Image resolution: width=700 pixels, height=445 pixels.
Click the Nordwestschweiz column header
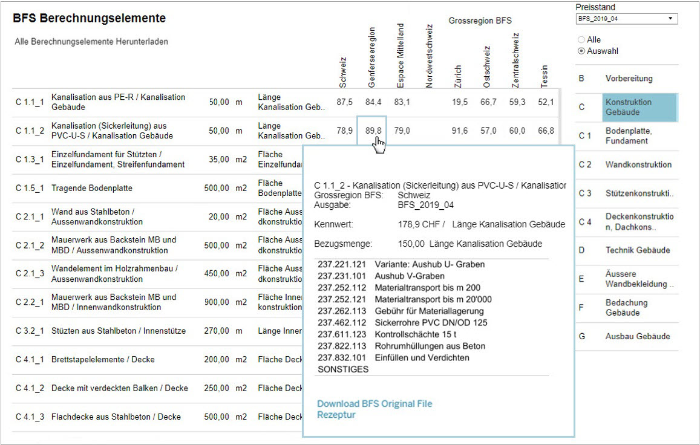coord(429,56)
